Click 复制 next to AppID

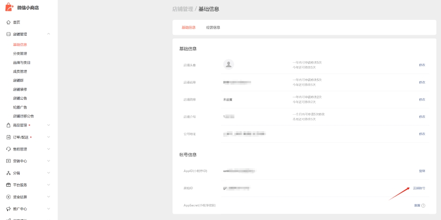point(422,171)
